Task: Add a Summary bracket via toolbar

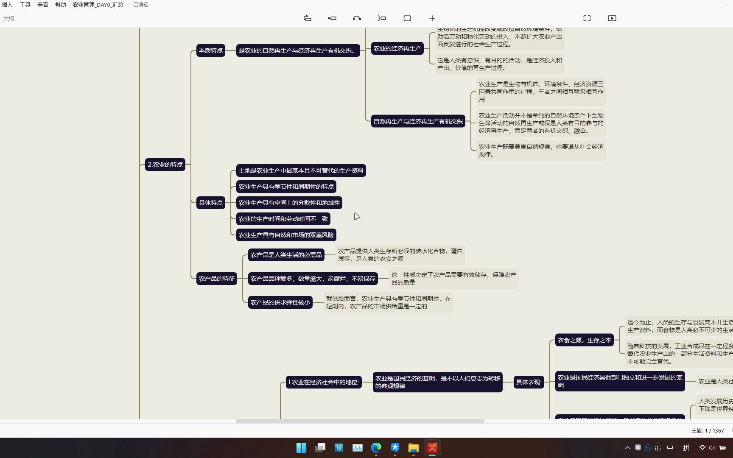Action: click(382, 18)
